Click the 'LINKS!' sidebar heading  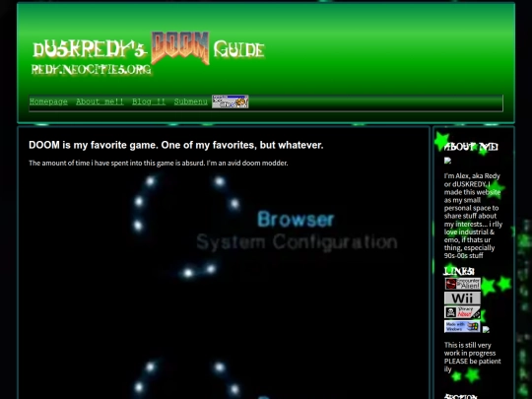(459, 272)
